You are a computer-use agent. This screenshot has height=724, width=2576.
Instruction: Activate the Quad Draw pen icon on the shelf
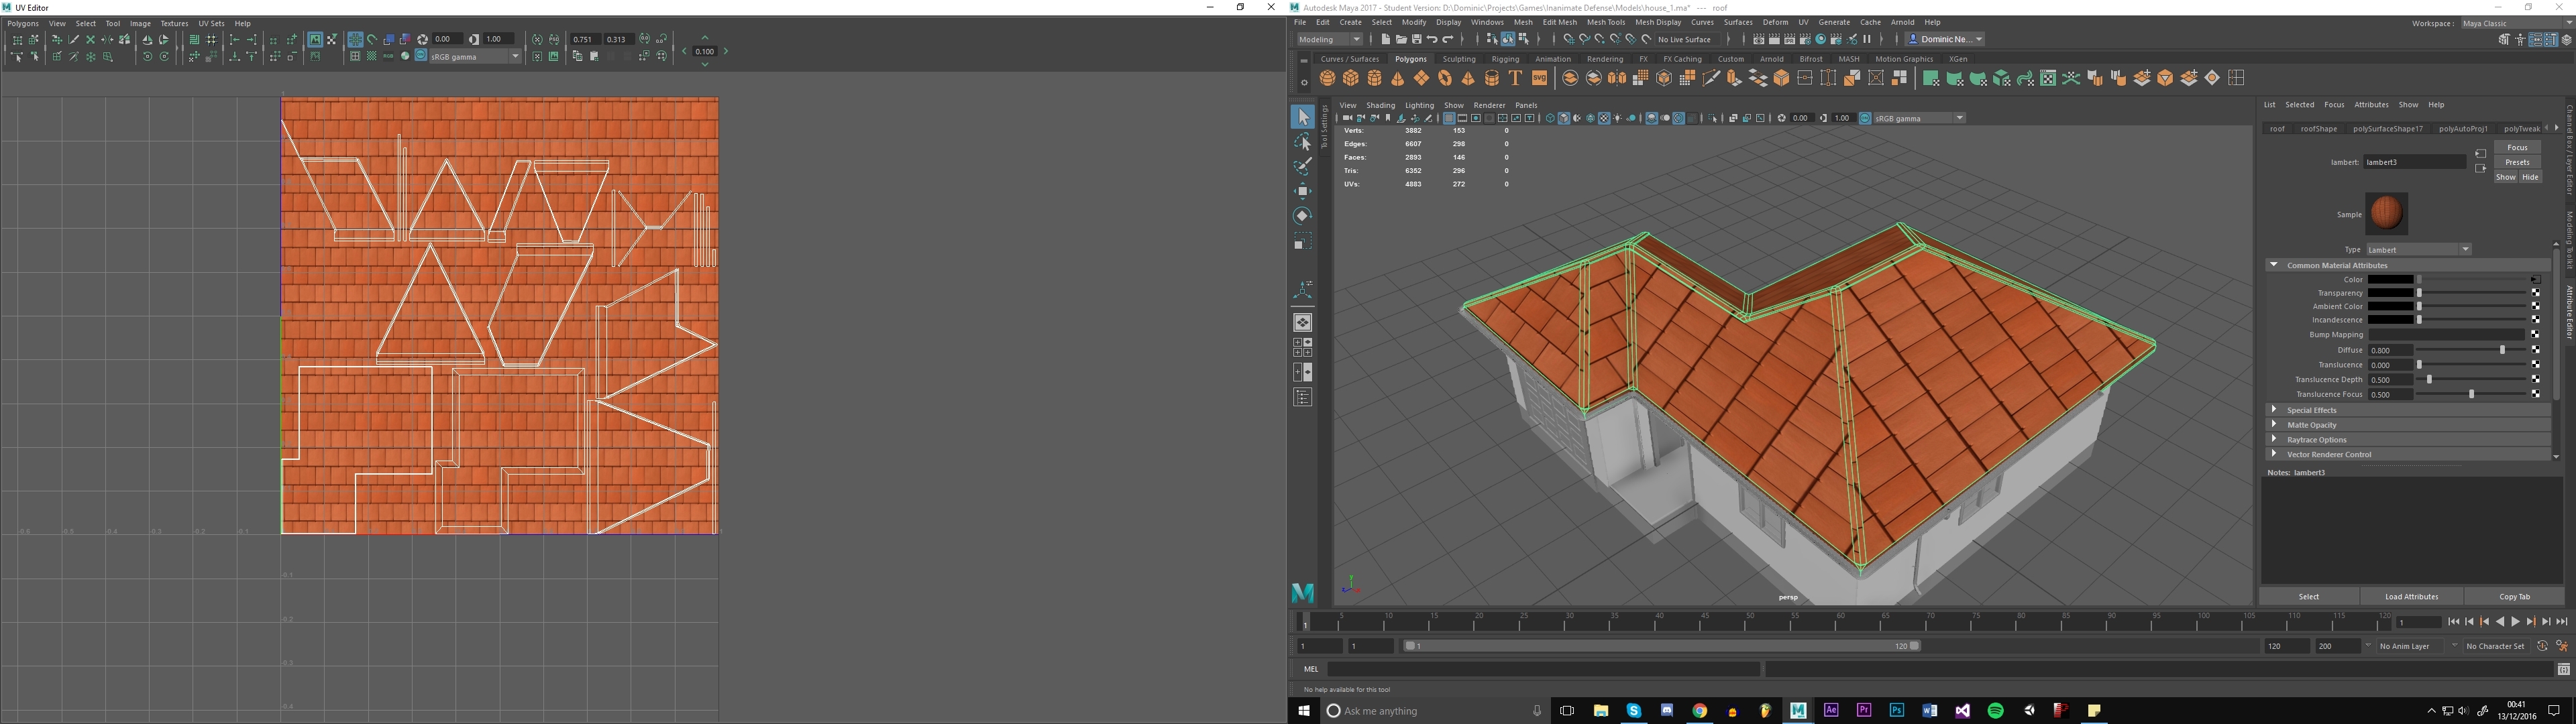pyautogui.click(x=1712, y=77)
